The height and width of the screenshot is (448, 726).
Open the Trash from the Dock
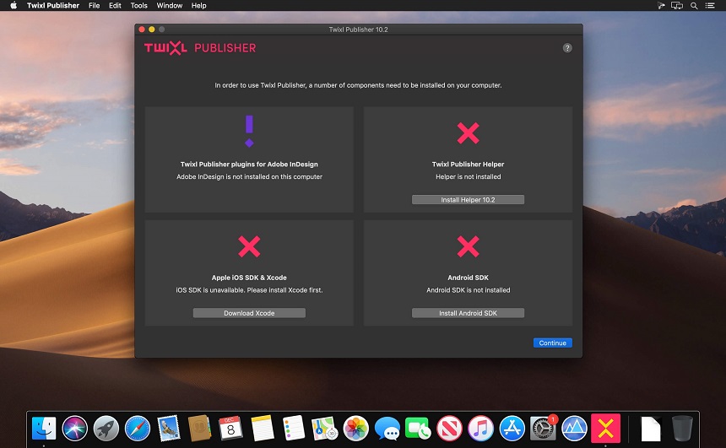pyautogui.click(x=682, y=428)
